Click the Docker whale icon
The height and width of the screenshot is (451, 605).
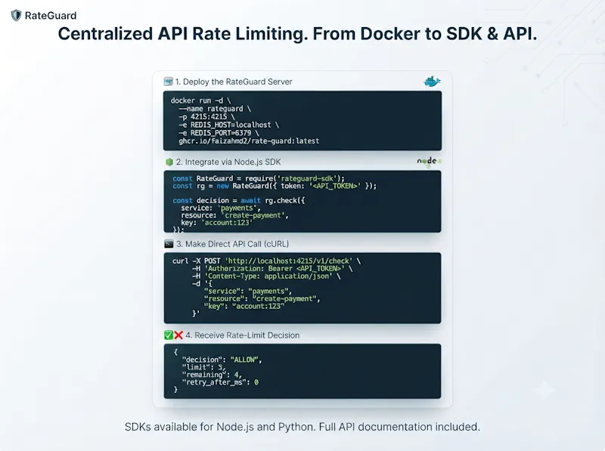coord(432,82)
